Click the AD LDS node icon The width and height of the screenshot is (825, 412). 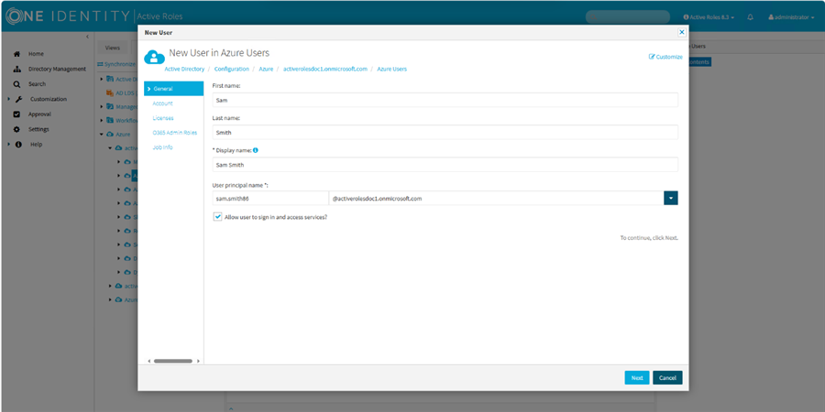[110, 93]
